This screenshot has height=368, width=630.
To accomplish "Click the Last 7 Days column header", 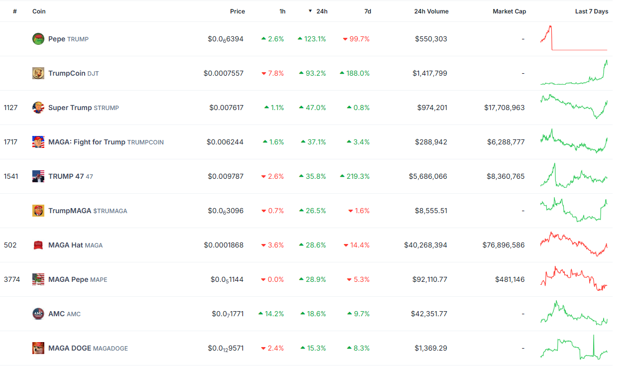I will point(591,11).
